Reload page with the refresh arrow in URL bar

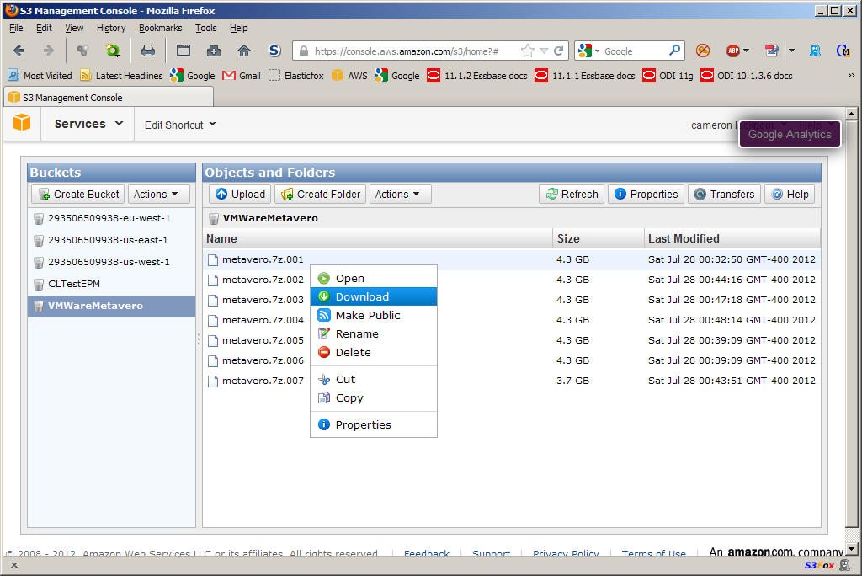(x=559, y=51)
